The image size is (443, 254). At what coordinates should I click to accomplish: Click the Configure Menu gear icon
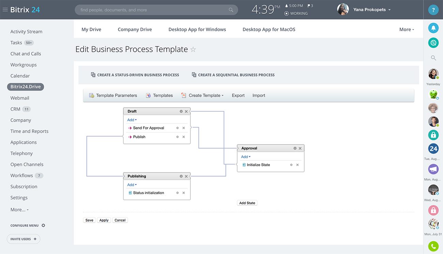point(43,225)
